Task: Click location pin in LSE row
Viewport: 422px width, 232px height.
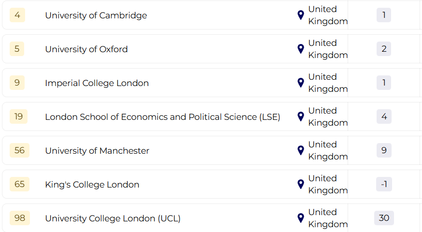Action: [x=301, y=116]
